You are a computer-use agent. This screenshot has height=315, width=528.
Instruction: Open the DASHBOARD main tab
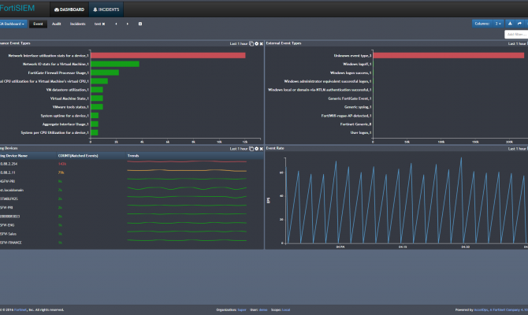coord(69,9)
